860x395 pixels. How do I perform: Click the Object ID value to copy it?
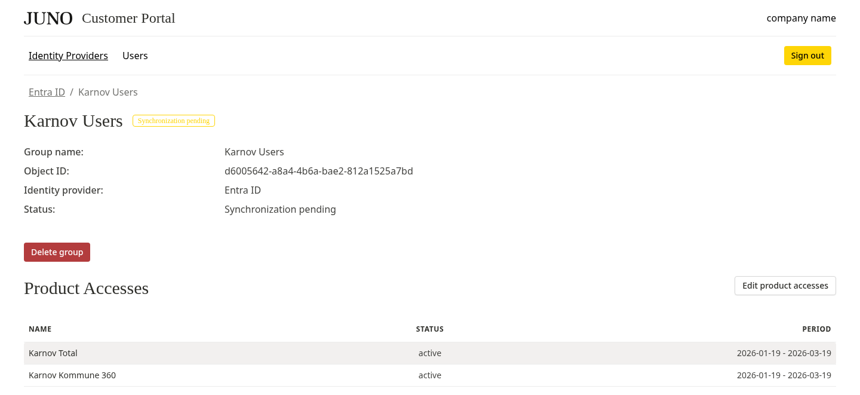coord(318,171)
